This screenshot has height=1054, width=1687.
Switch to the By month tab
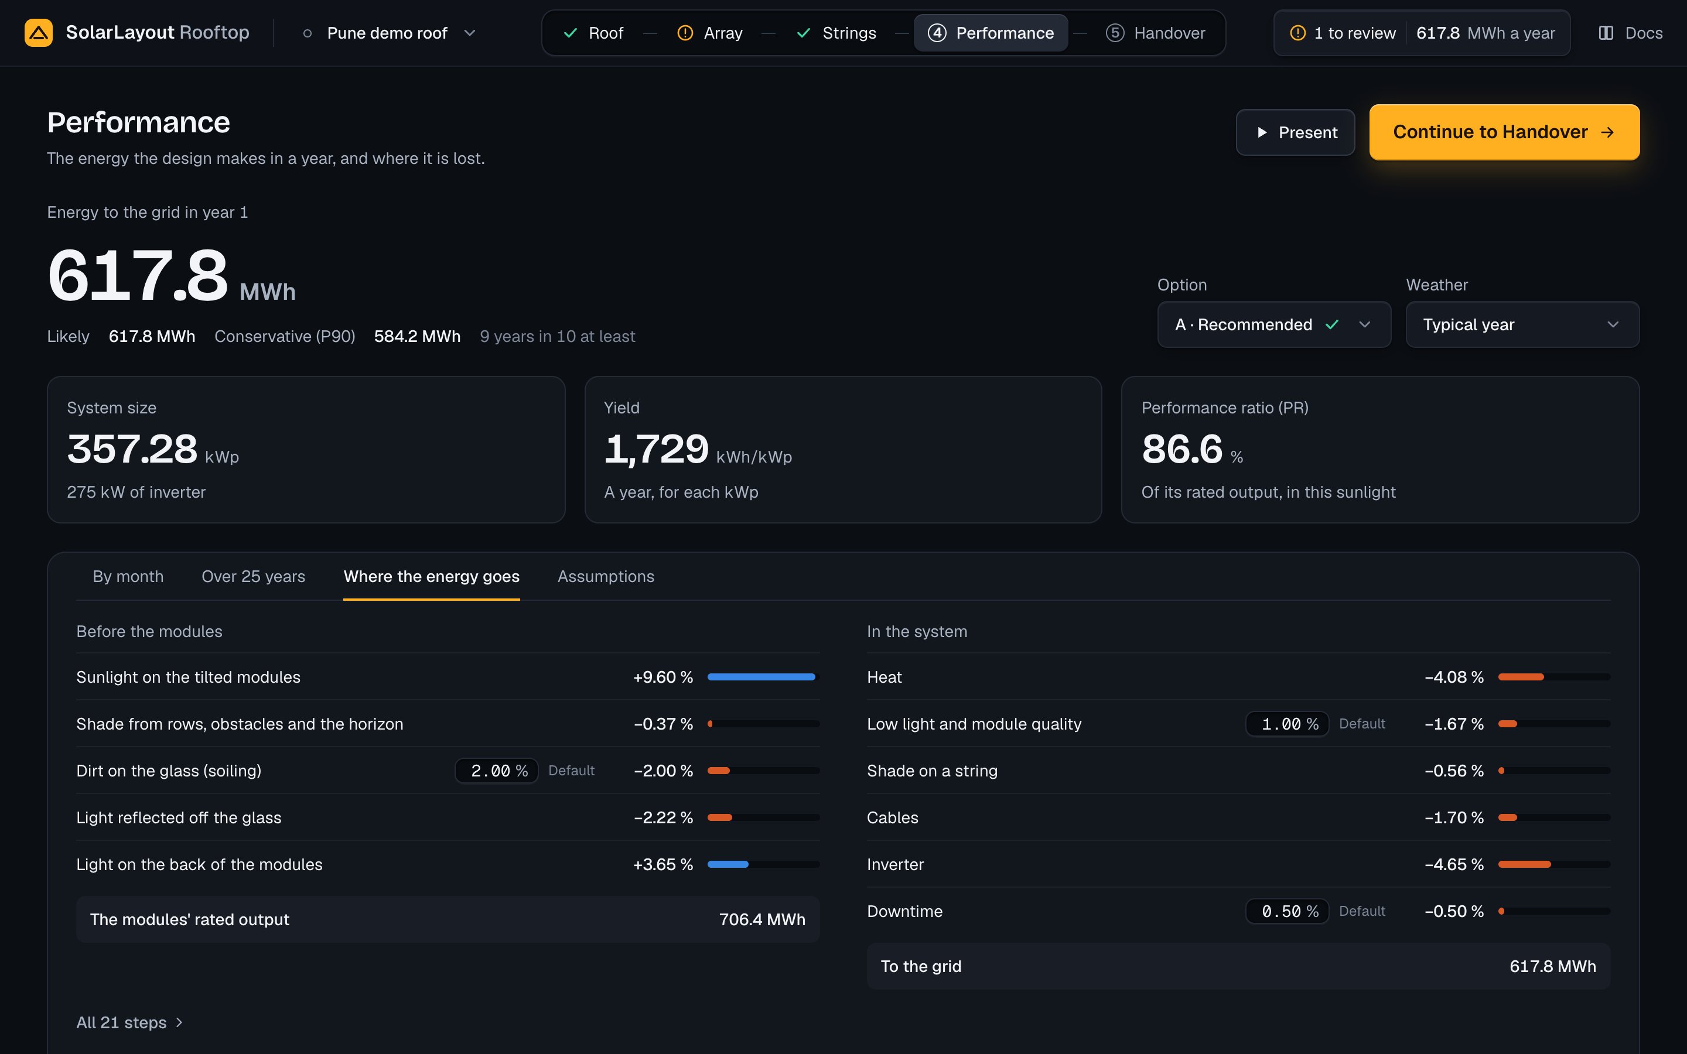pyautogui.click(x=128, y=577)
